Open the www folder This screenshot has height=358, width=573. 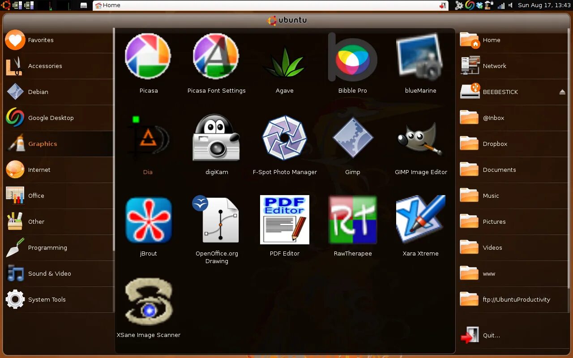pyautogui.click(x=513, y=274)
